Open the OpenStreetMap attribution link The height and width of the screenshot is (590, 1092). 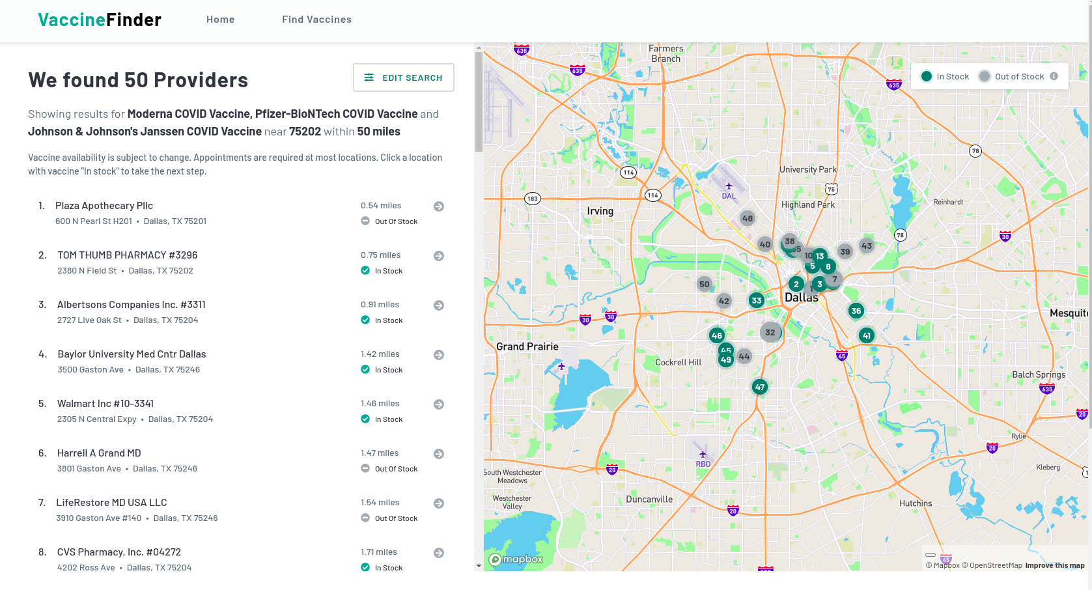pyautogui.click(x=992, y=565)
